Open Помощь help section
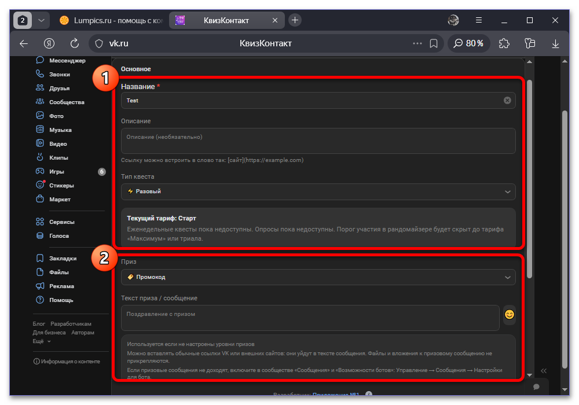579x405 pixels. point(54,300)
